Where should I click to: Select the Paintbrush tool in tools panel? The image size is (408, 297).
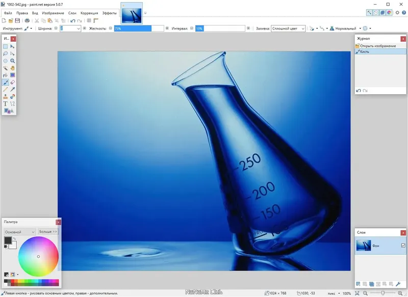[x=6, y=82]
